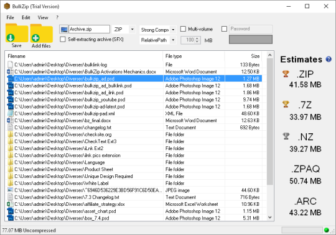Open the .ZIP archive format dropdown

click(x=133, y=29)
